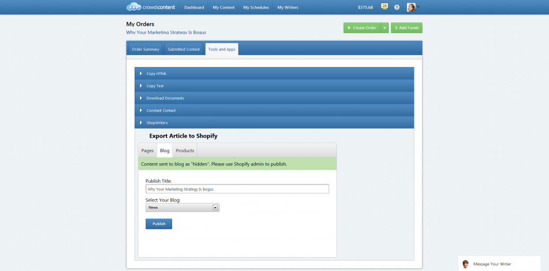Image resolution: width=549 pixels, height=271 pixels.
Task: Click the Export Article to Shopify heading
Action: tap(183, 136)
